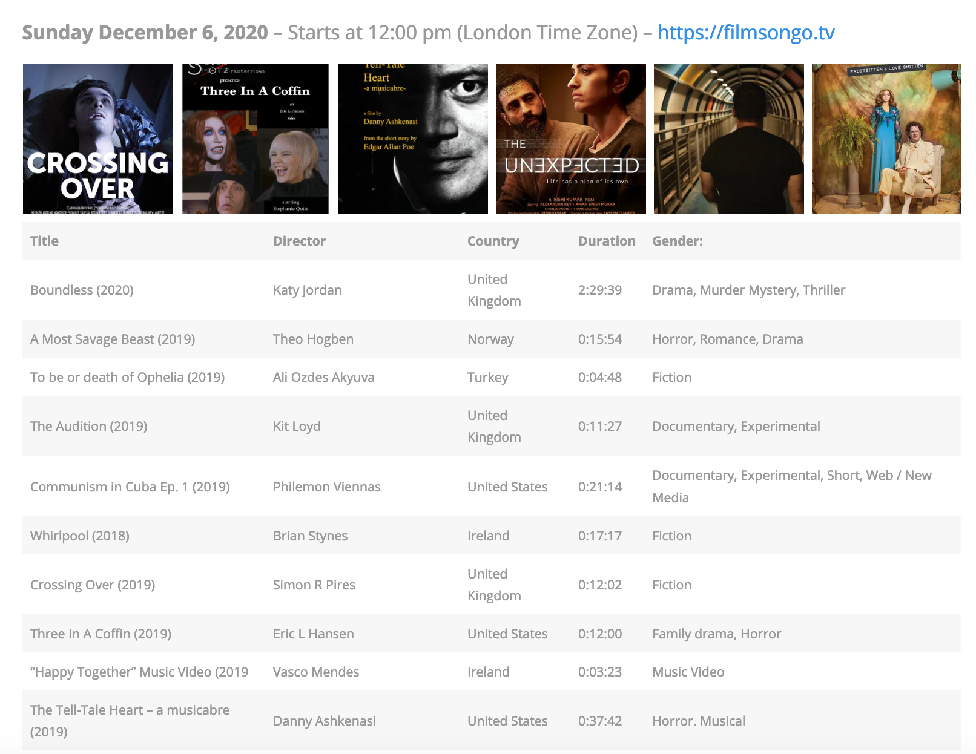976x754 pixels.
Task: Click the Country column header
Action: pyautogui.click(x=493, y=241)
